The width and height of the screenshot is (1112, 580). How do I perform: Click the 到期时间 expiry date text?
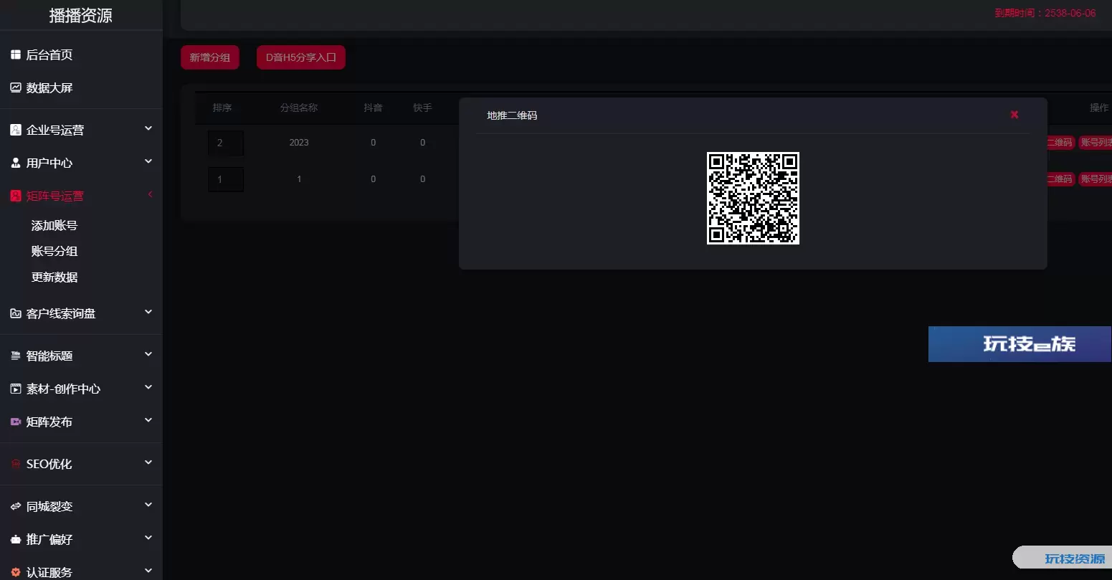(x=1045, y=13)
